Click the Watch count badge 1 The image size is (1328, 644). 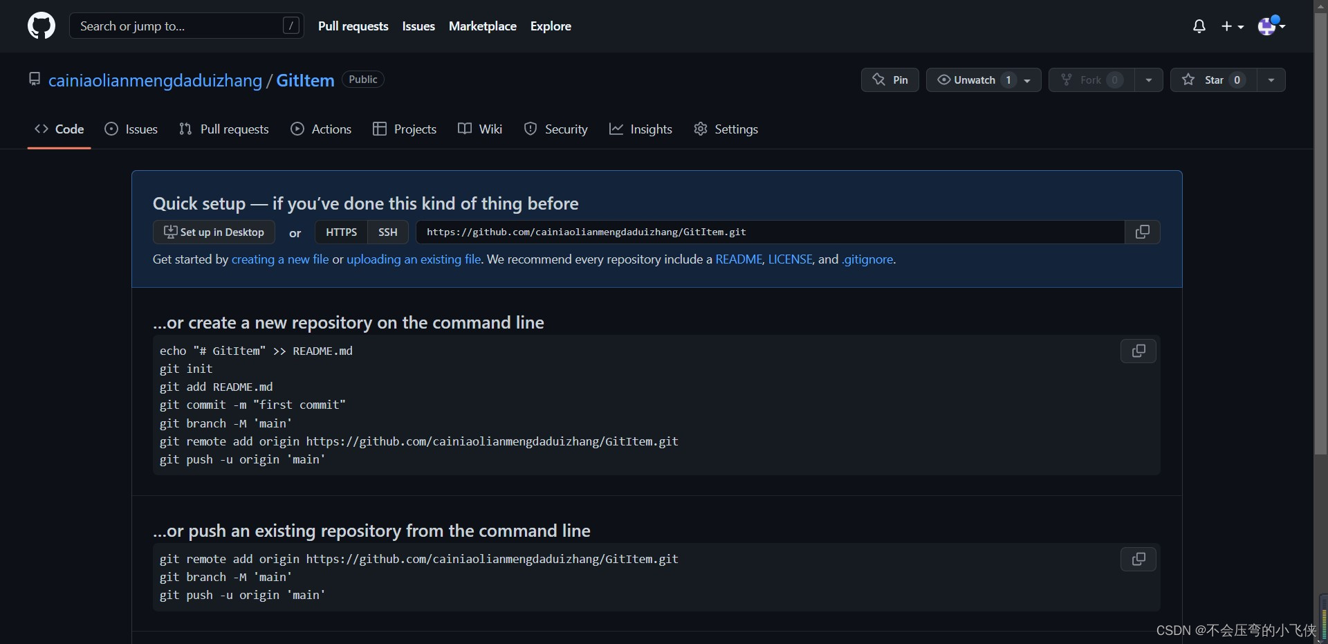pos(1008,80)
